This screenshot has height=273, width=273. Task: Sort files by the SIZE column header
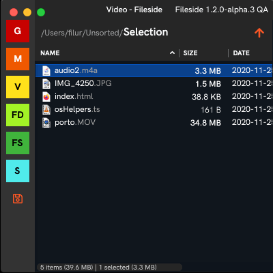click(x=190, y=53)
